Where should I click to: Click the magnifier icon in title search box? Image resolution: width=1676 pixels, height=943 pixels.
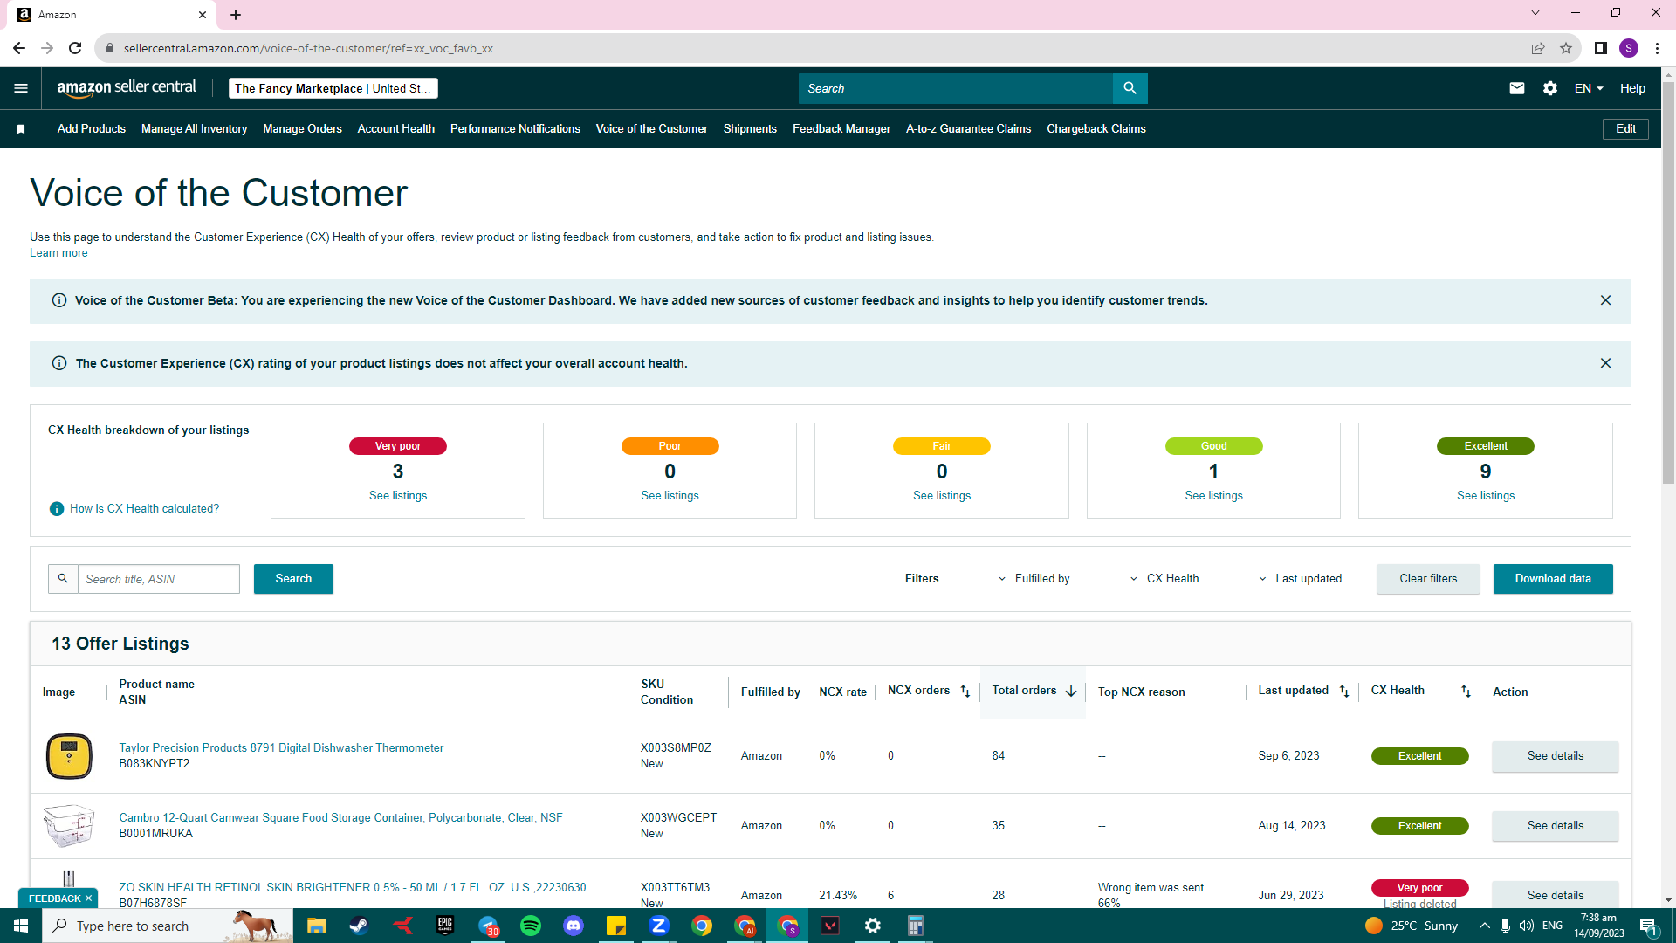[63, 579]
